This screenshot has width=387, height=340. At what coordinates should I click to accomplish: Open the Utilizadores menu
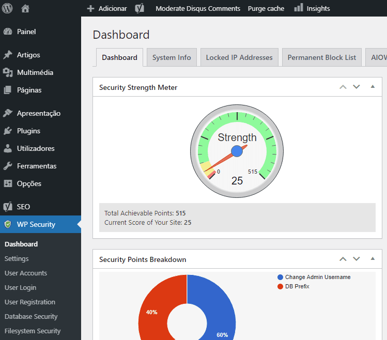[36, 148]
